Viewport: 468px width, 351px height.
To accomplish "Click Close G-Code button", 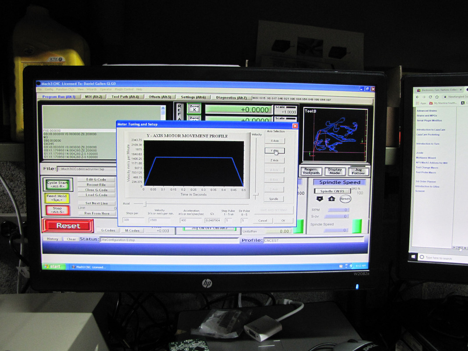I will pos(96,190).
